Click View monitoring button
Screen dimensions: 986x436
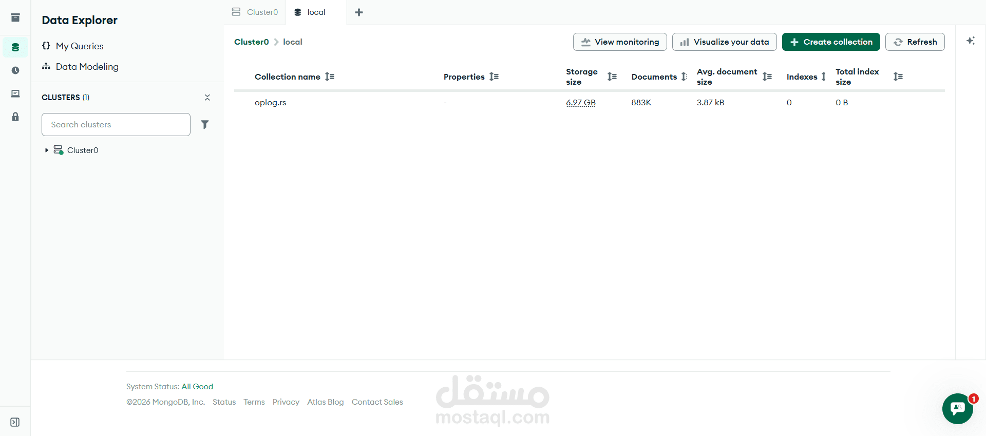[620, 42]
